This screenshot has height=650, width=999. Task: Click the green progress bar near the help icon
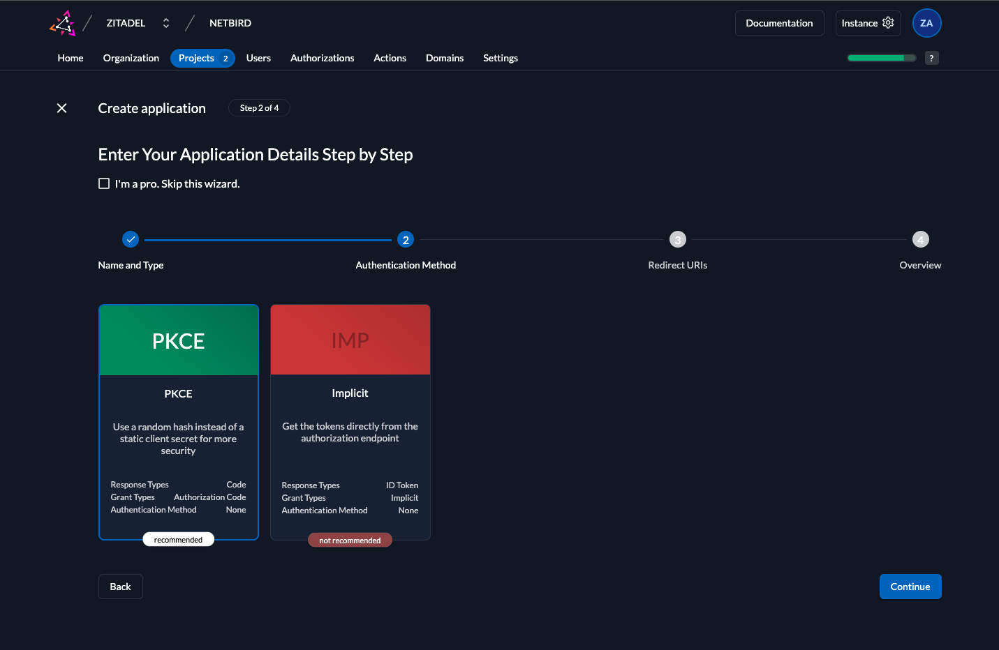point(880,58)
